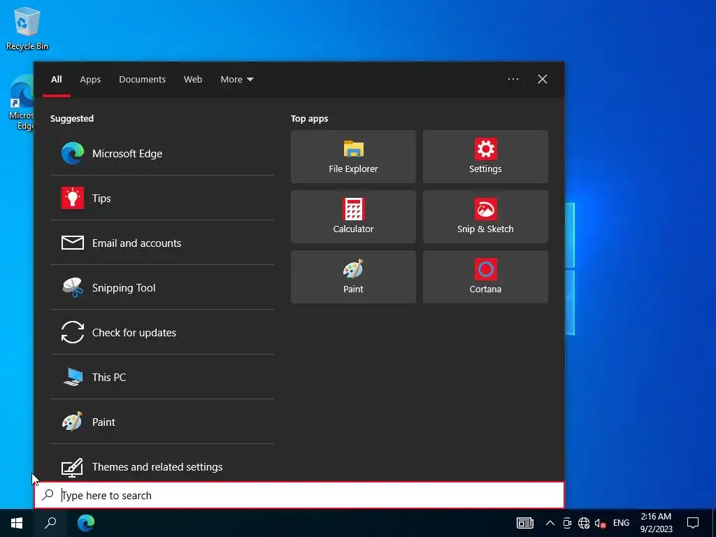The image size is (716, 537).
Task: Show hidden system tray icons
Action: point(550,523)
